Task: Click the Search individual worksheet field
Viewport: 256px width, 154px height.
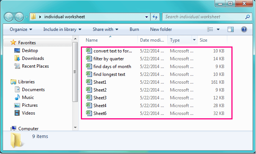Action: (x=203, y=17)
